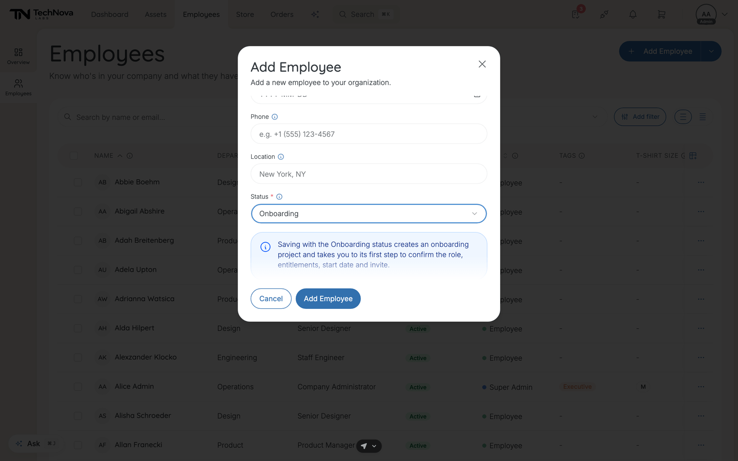Switch to the Store tab

coord(245,14)
